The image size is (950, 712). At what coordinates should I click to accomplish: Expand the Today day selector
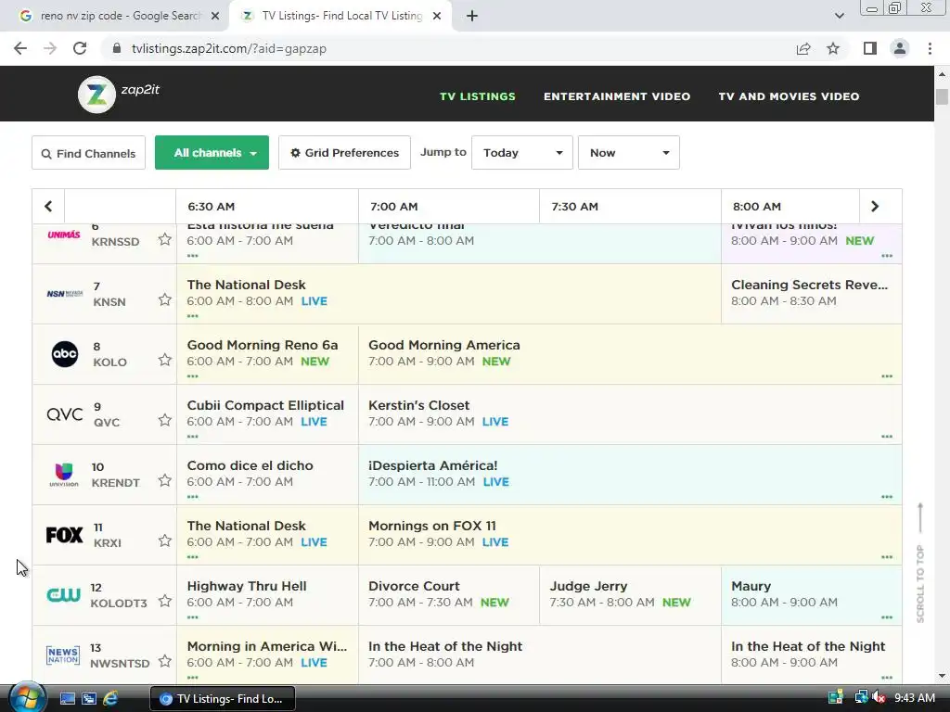(521, 153)
